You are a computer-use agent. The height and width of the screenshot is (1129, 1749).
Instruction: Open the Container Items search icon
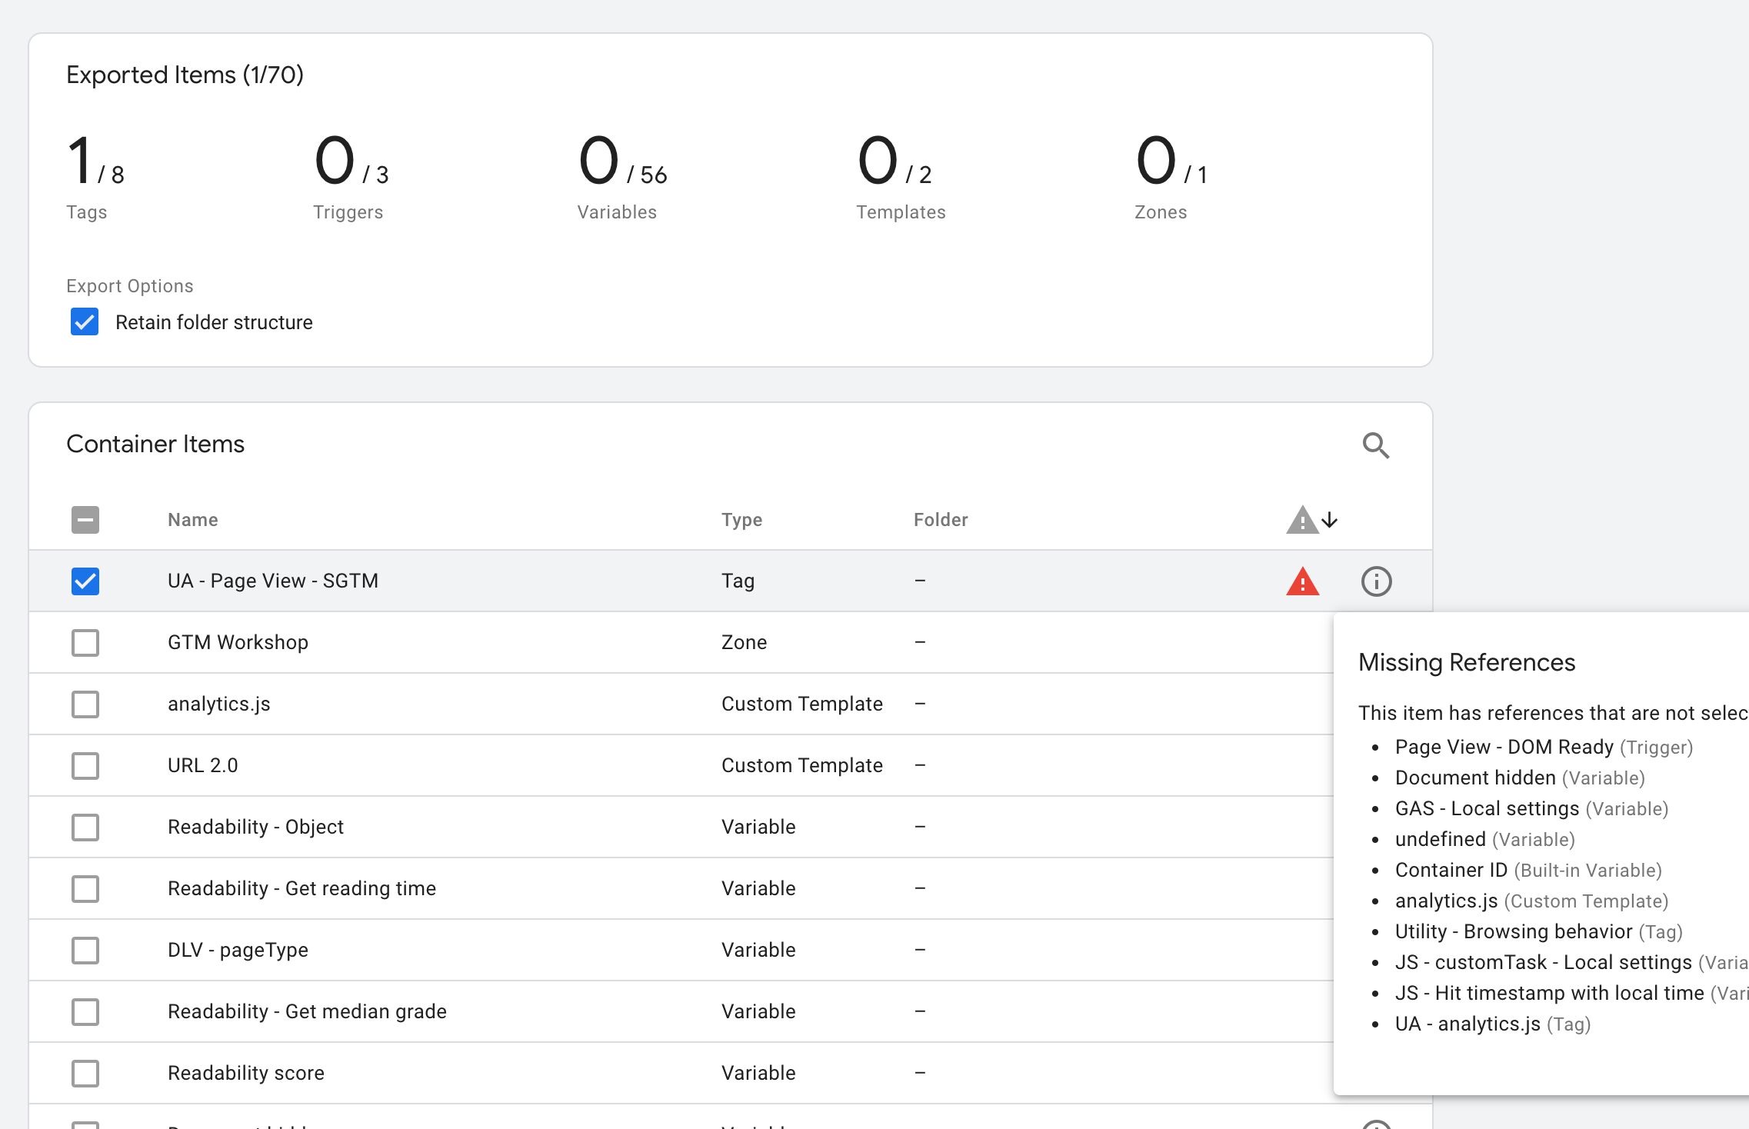pyautogui.click(x=1376, y=445)
